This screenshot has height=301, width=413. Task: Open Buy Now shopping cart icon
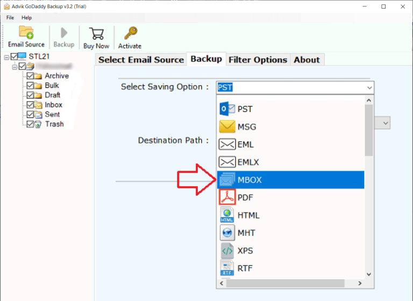96,33
